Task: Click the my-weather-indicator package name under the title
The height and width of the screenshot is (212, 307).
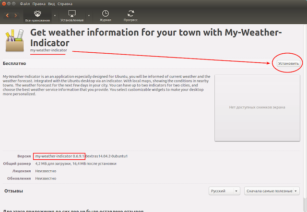Action: [48, 50]
